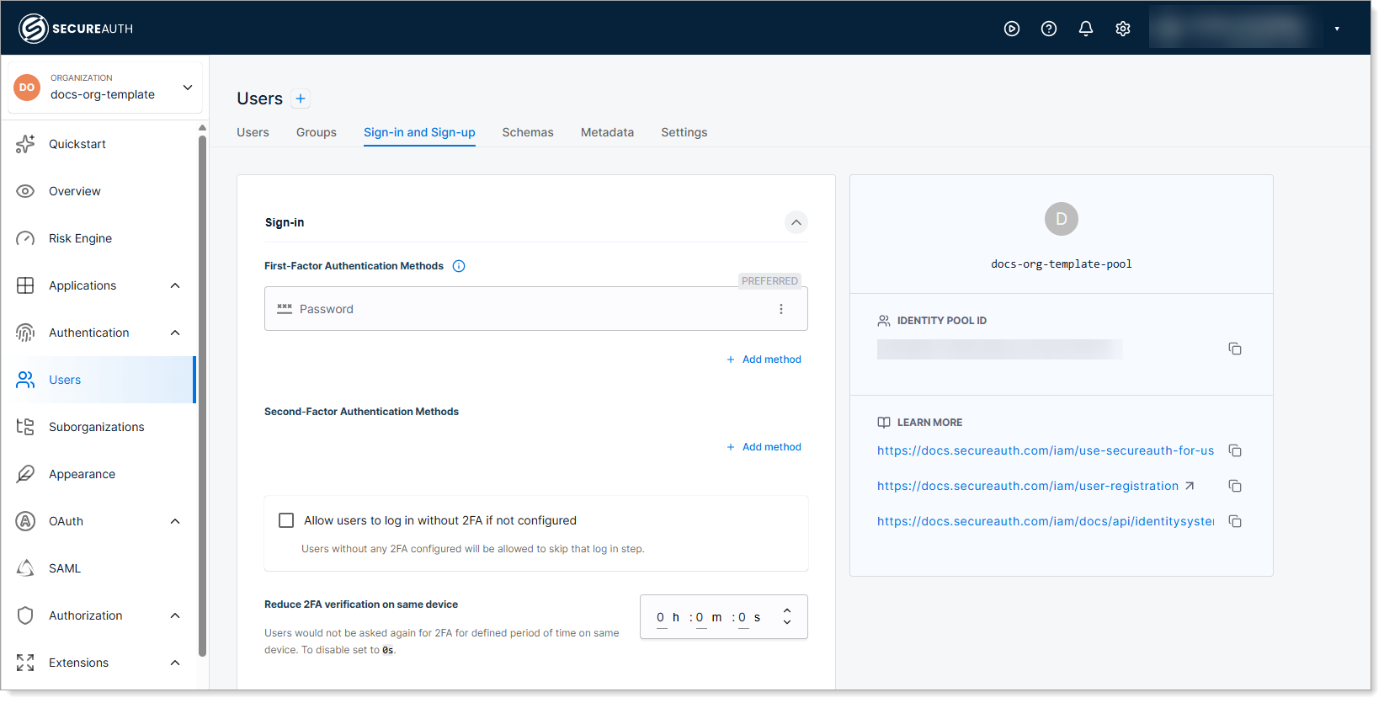Viewport: 1384px width, 703px height.
Task: Collapse the Authorization section chevron
Action: [175, 615]
